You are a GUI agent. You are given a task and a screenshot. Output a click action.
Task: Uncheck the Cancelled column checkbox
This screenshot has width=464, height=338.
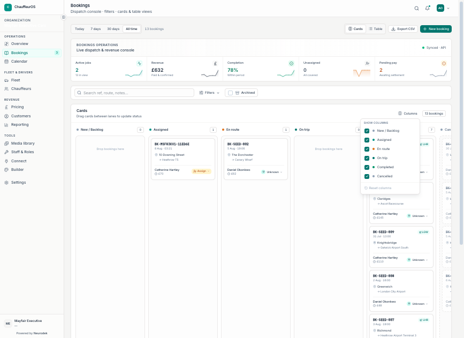[367, 176]
